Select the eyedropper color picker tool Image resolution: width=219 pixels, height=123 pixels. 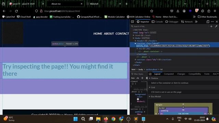click(216, 26)
